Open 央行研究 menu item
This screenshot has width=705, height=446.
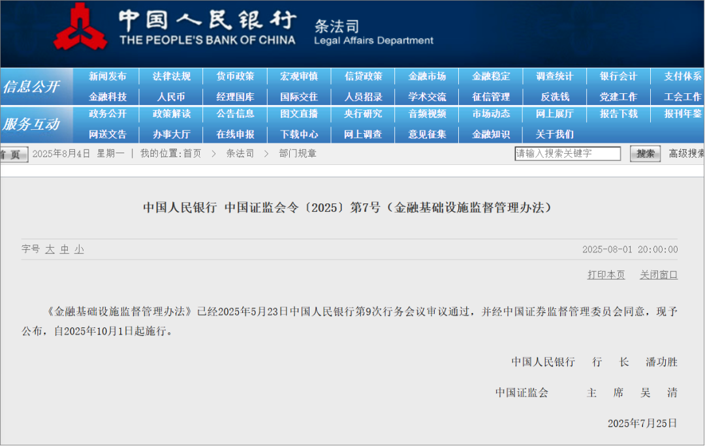(x=363, y=113)
